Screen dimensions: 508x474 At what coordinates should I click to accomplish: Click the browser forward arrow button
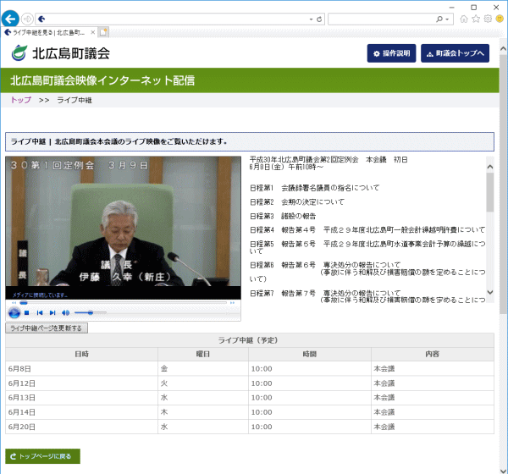[x=27, y=19]
